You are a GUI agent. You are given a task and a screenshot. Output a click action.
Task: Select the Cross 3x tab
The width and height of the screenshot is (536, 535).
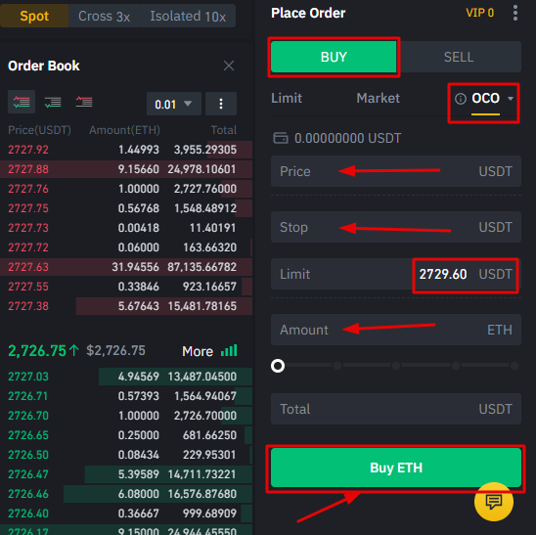point(104,16)
